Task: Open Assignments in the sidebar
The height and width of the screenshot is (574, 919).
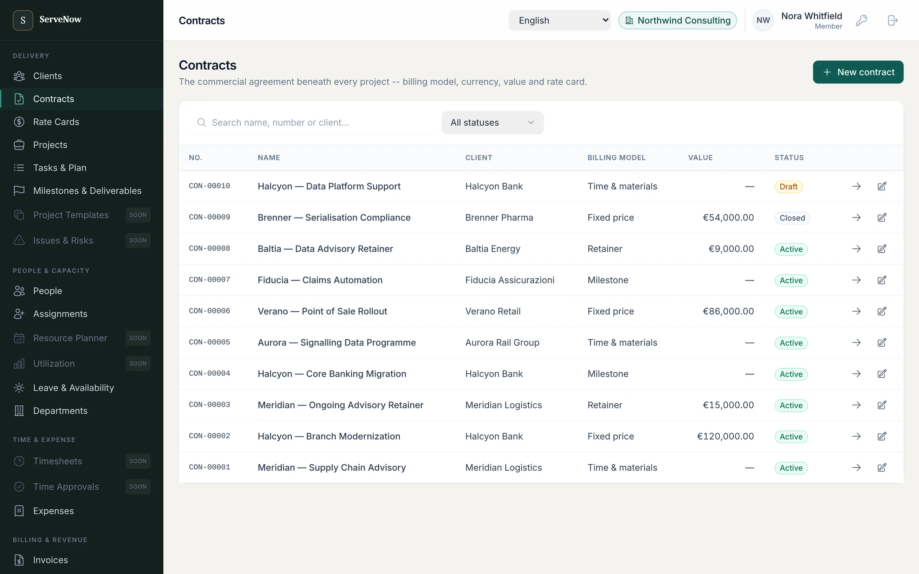Action: [x=82, y=314]
